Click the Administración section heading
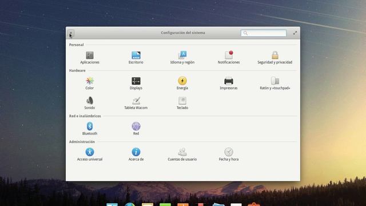This screenshot has height=206, width=366. click(x=82, y=142)
